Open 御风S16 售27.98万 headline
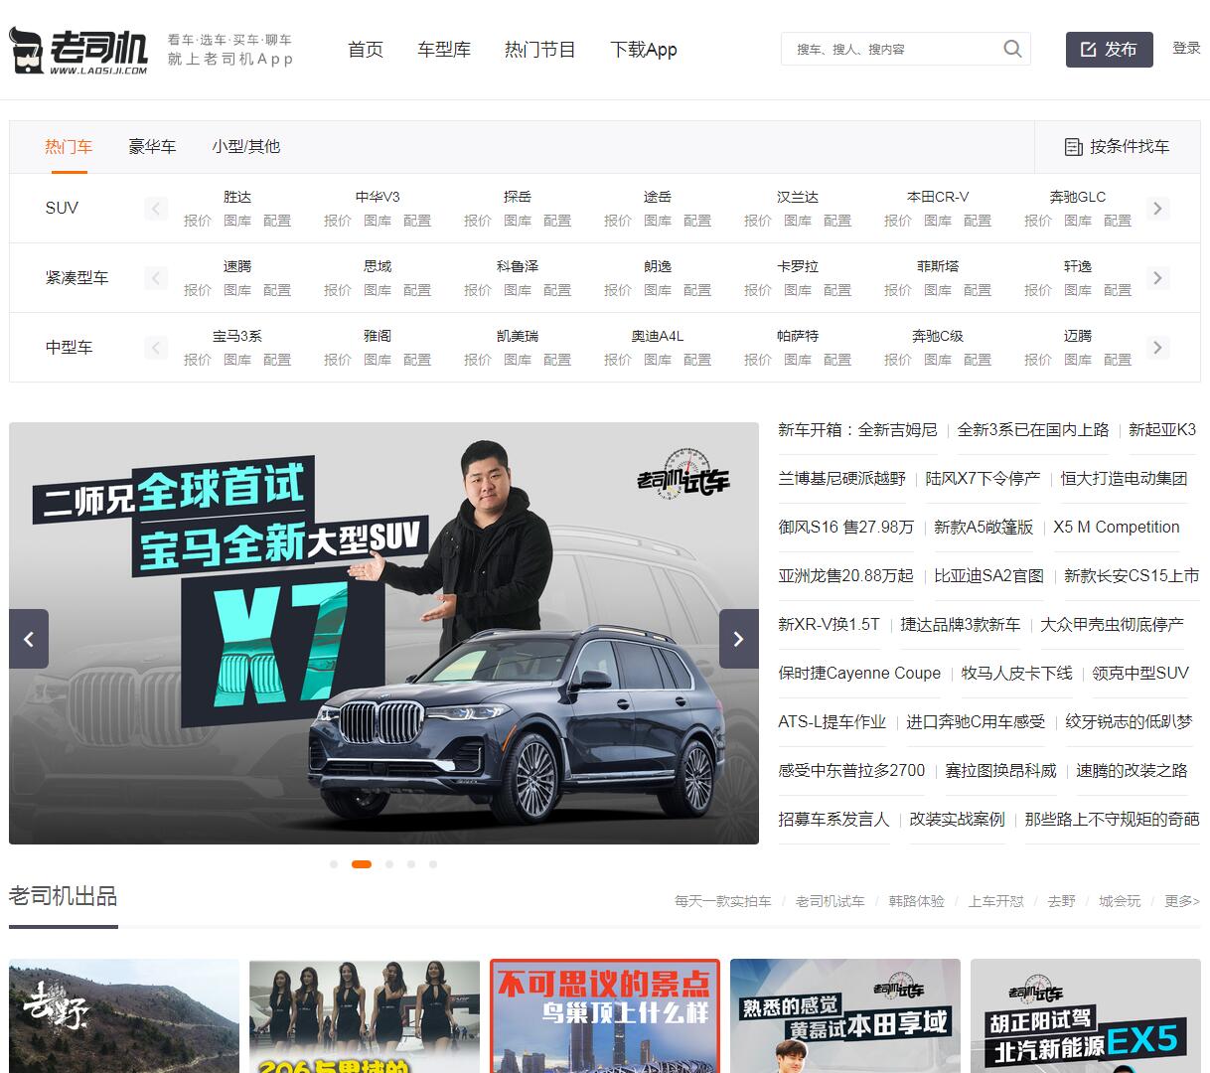 (x=845, y=528)
